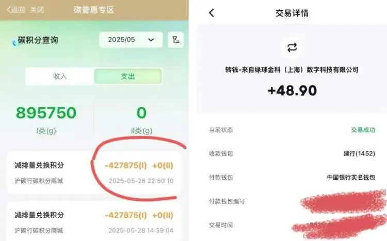Click the +48.90 transaction amount
Viewport: 387px width, 241px height.
[x=292, y=91]
